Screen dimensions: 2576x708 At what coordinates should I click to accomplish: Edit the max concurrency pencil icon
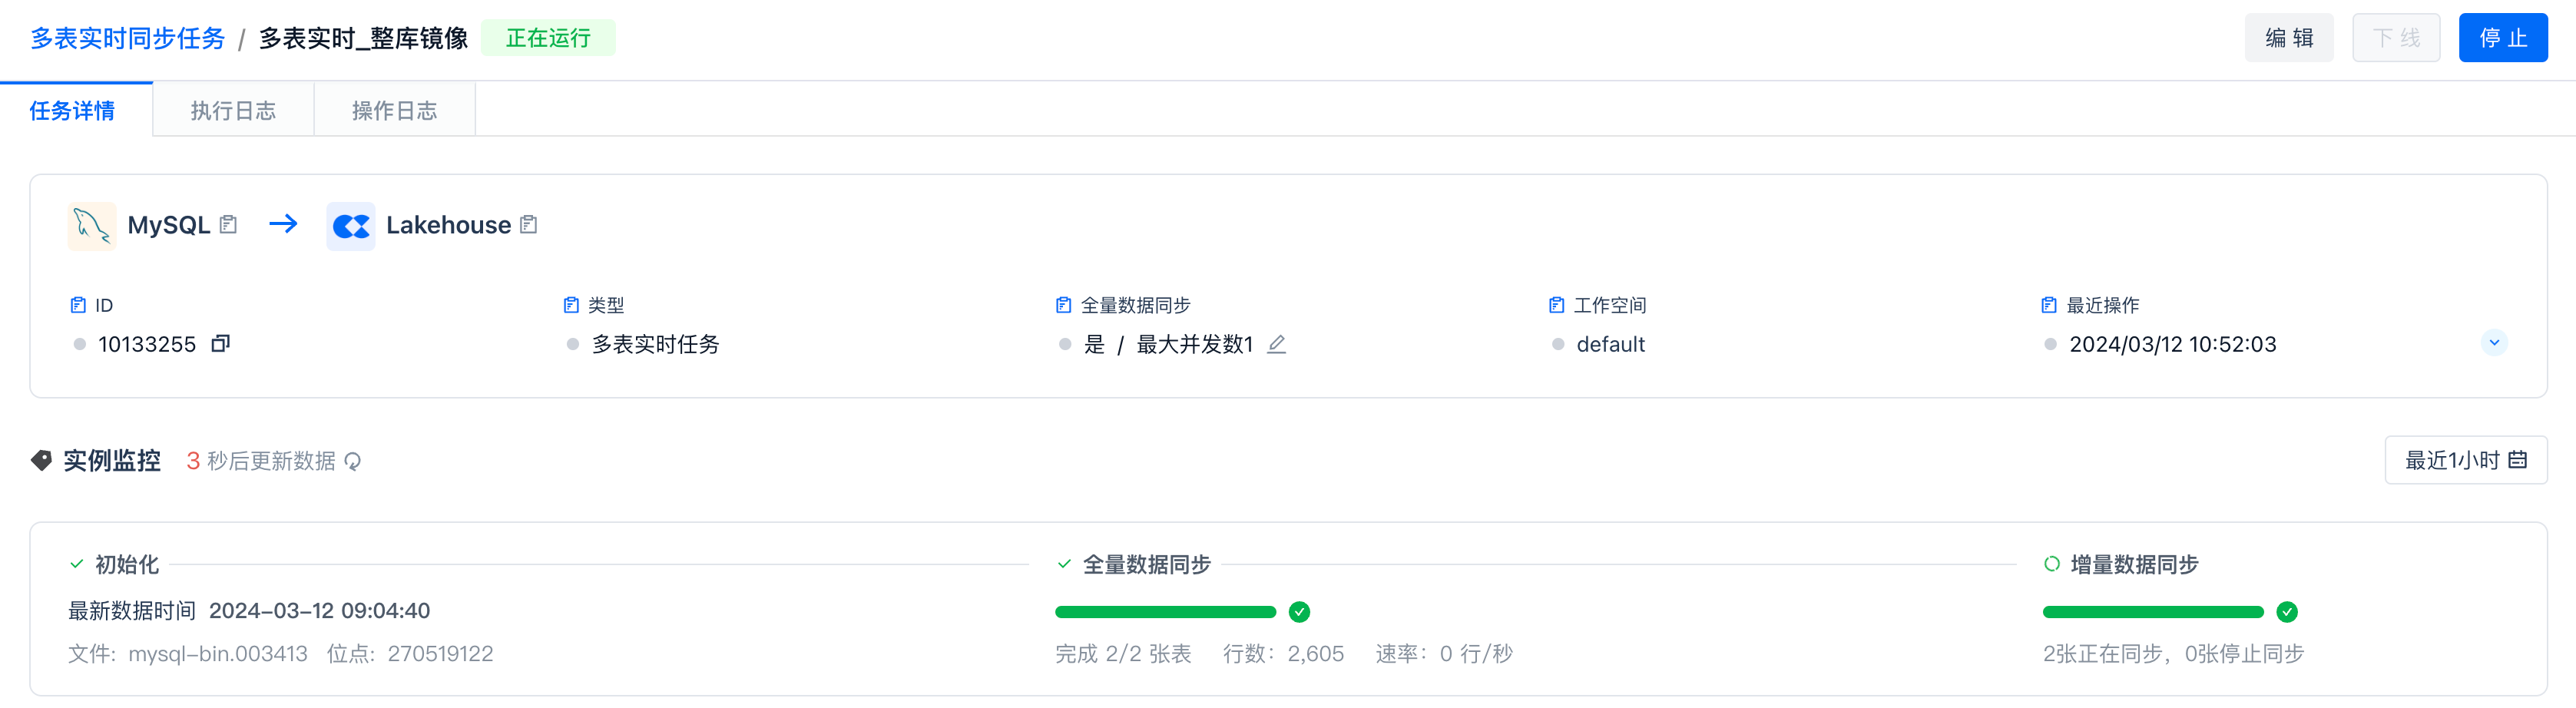(x=1276, y=344)
